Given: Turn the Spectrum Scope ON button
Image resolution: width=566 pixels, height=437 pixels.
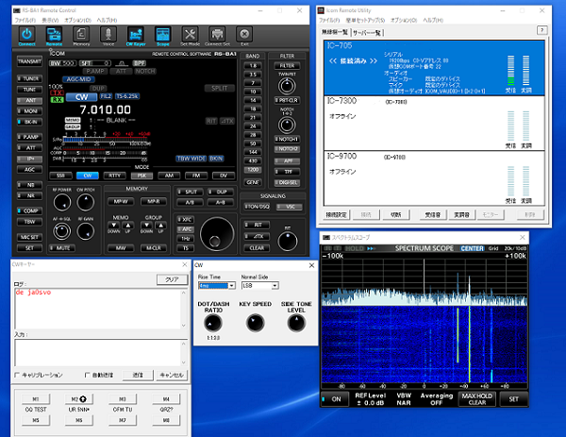Looking at the screenshot, I should (335, 399).
